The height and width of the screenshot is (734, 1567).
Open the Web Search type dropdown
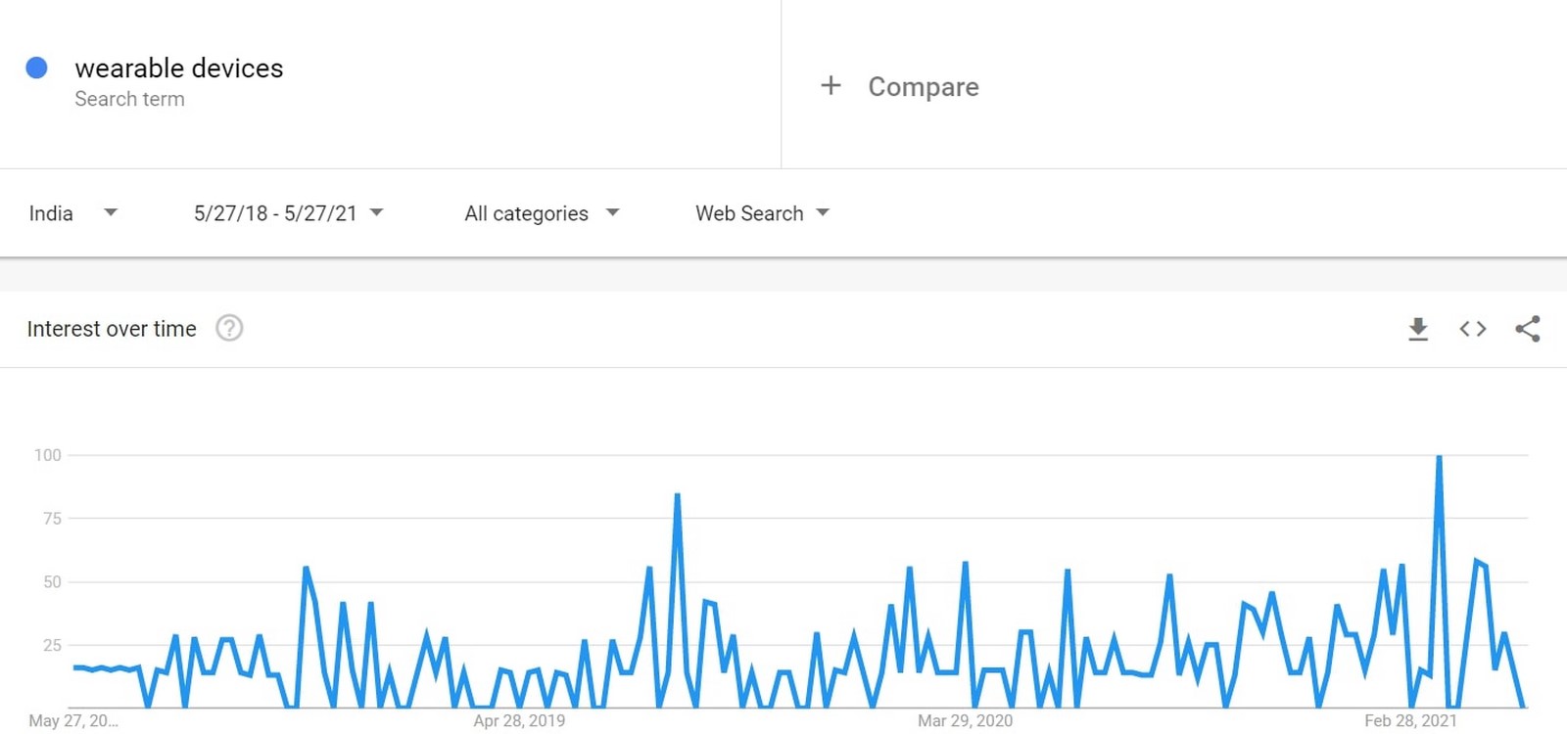pyautogui.click(x=762, y=213)
